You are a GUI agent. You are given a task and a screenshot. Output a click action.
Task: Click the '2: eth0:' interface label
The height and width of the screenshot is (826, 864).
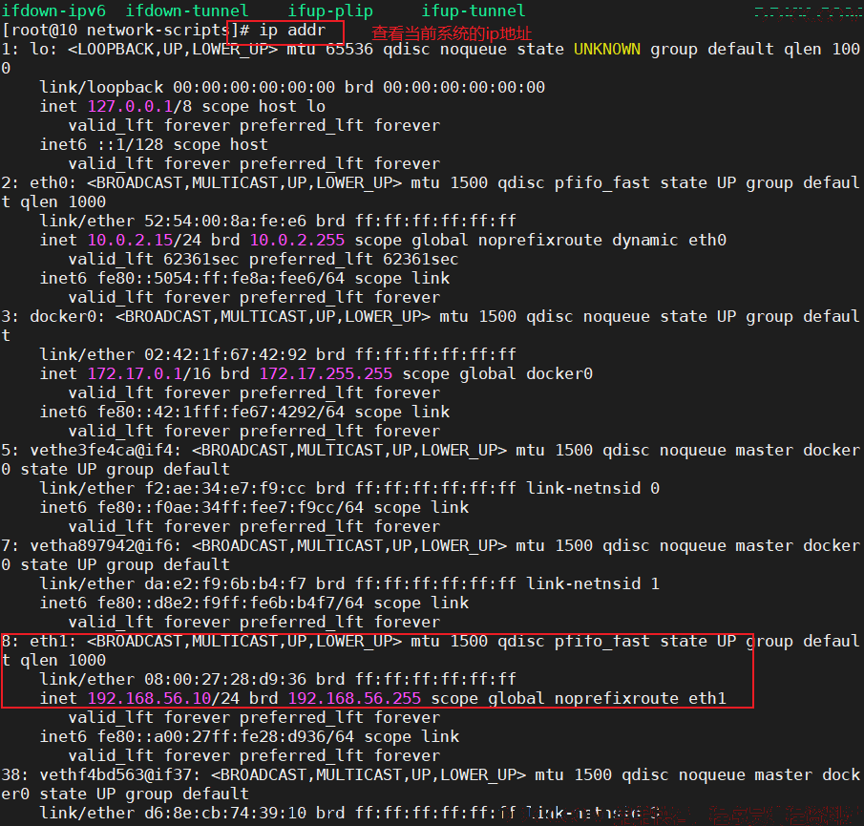(x=40, y=183)
